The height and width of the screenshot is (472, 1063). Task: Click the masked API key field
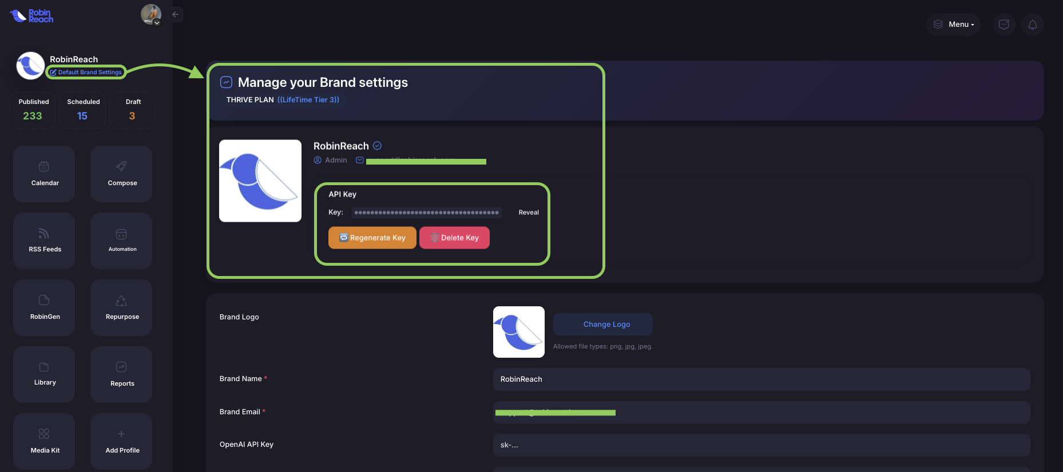click(427, 213)
